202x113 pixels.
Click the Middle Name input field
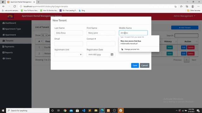click(133, 33)
